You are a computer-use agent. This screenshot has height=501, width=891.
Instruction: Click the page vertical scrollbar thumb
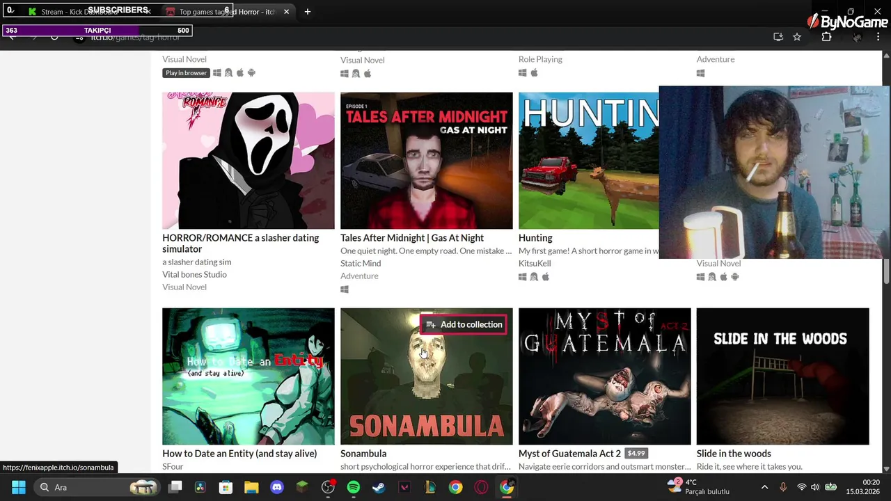[886, 271]
